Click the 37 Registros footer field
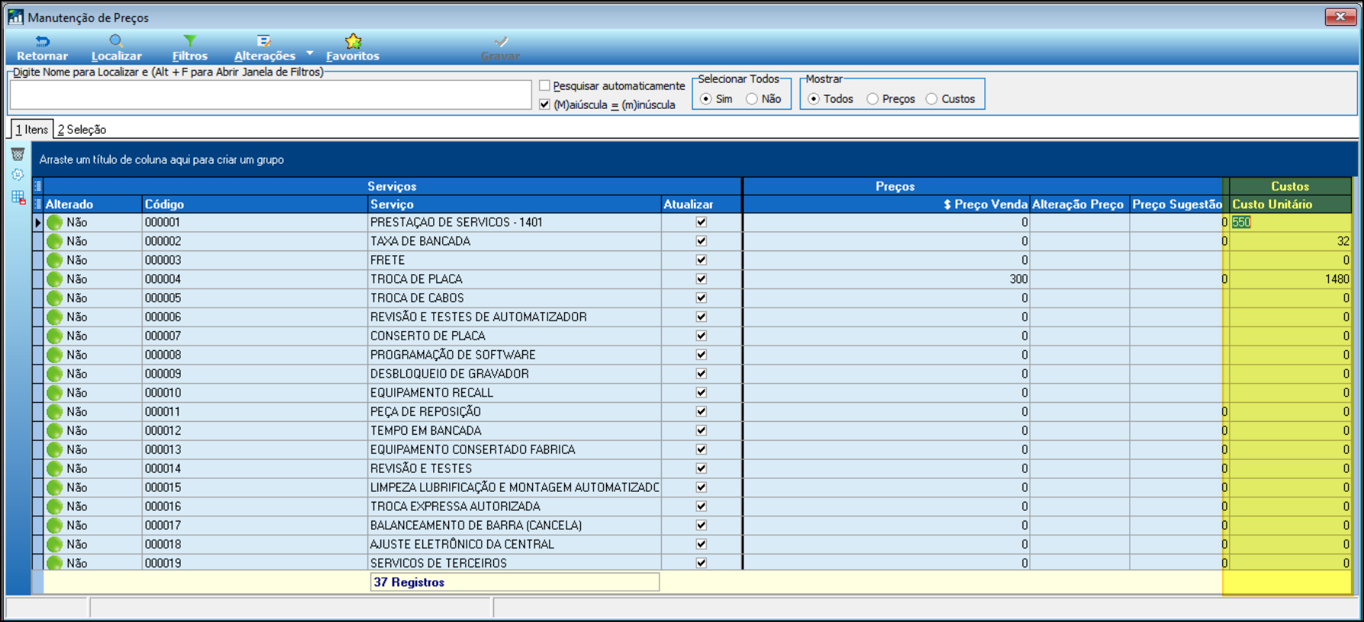Screen dimensions: 1364x622 [515, 582]
